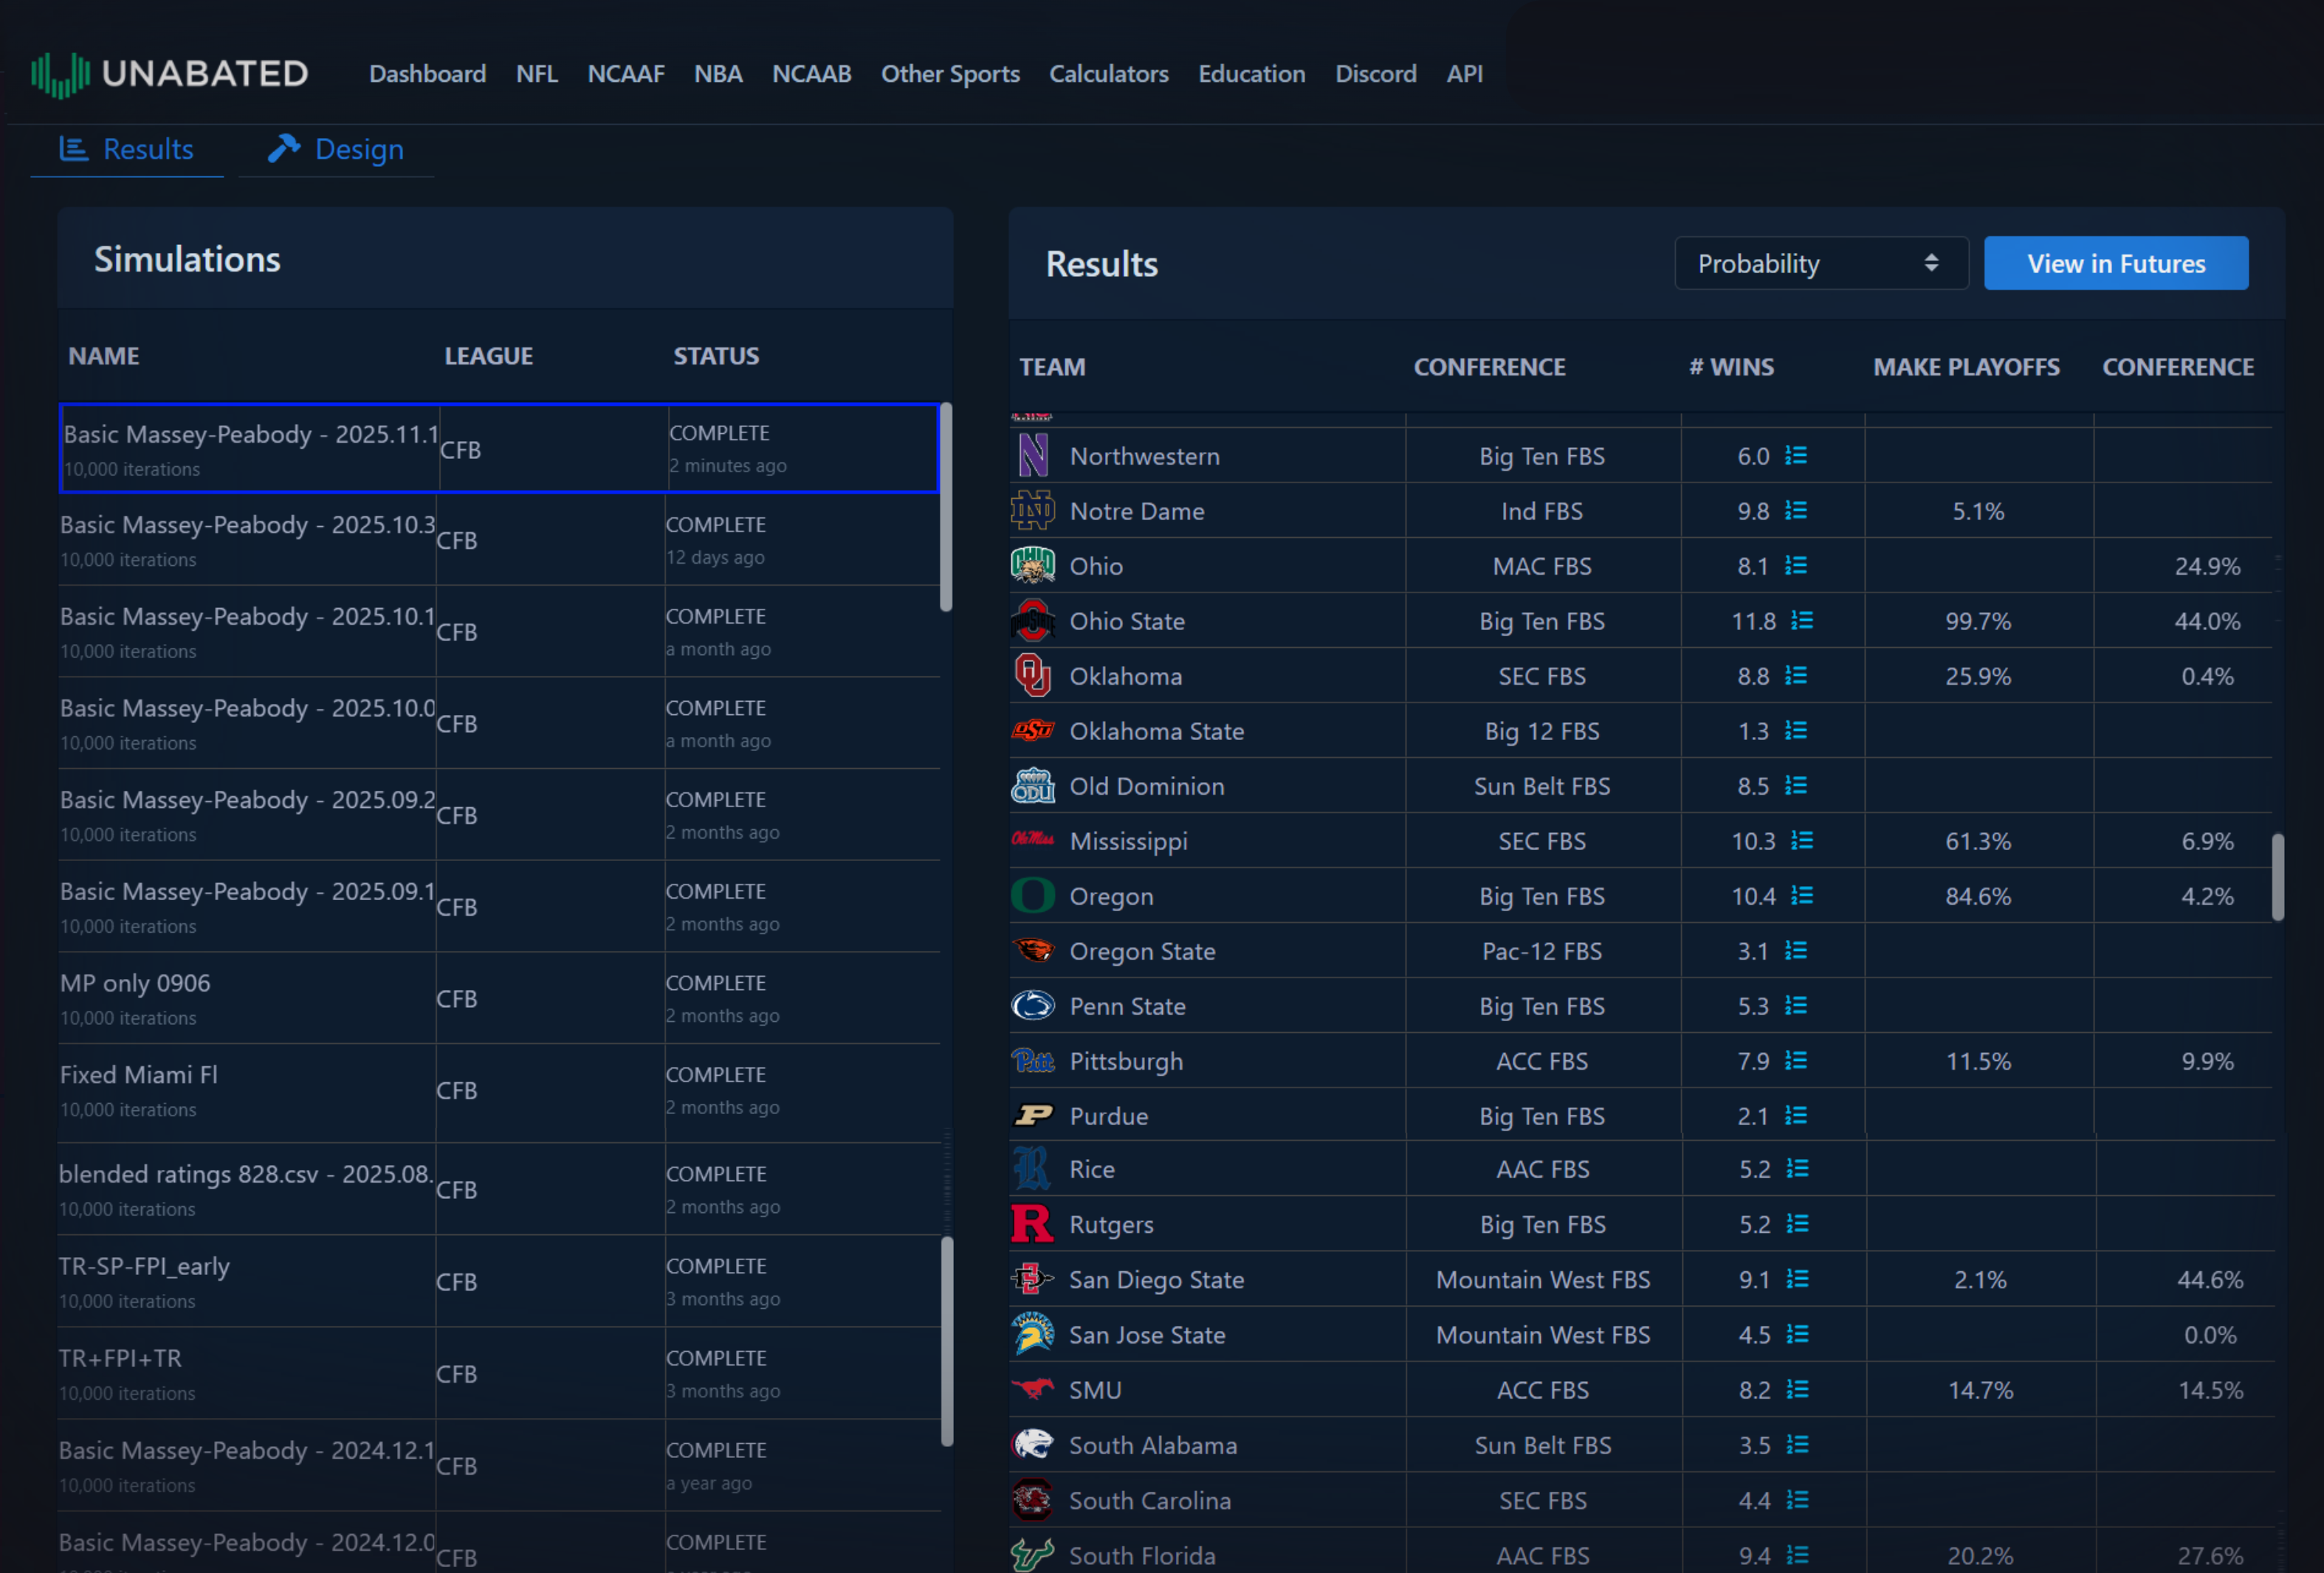Image resolution: width=2324 pixels, height=1573 pixels.
Task: Select the blended ratings 828.csv simulation
Action: 499,1189
